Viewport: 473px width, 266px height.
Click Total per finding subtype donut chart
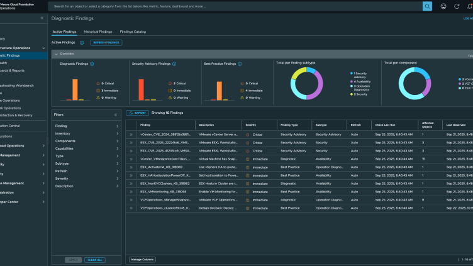click(307, 84)
